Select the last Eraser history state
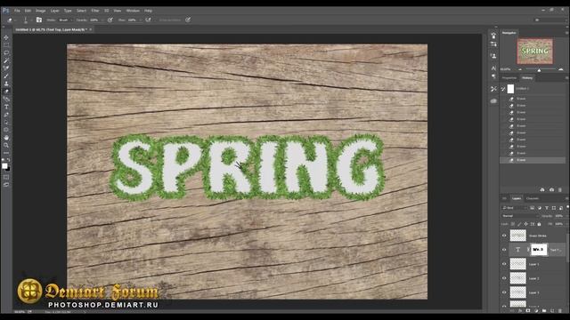The height and width of the screenshot is (320, 570). pos(533,160)
